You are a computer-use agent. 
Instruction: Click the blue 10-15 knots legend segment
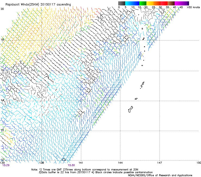[x=136, y=3]
